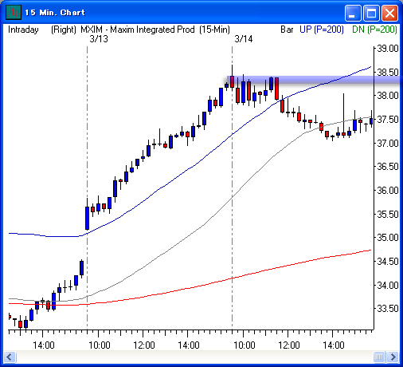Click the 12:00 time label on 3/14
This screenshot has width=403, height=367.
point(289,345)
